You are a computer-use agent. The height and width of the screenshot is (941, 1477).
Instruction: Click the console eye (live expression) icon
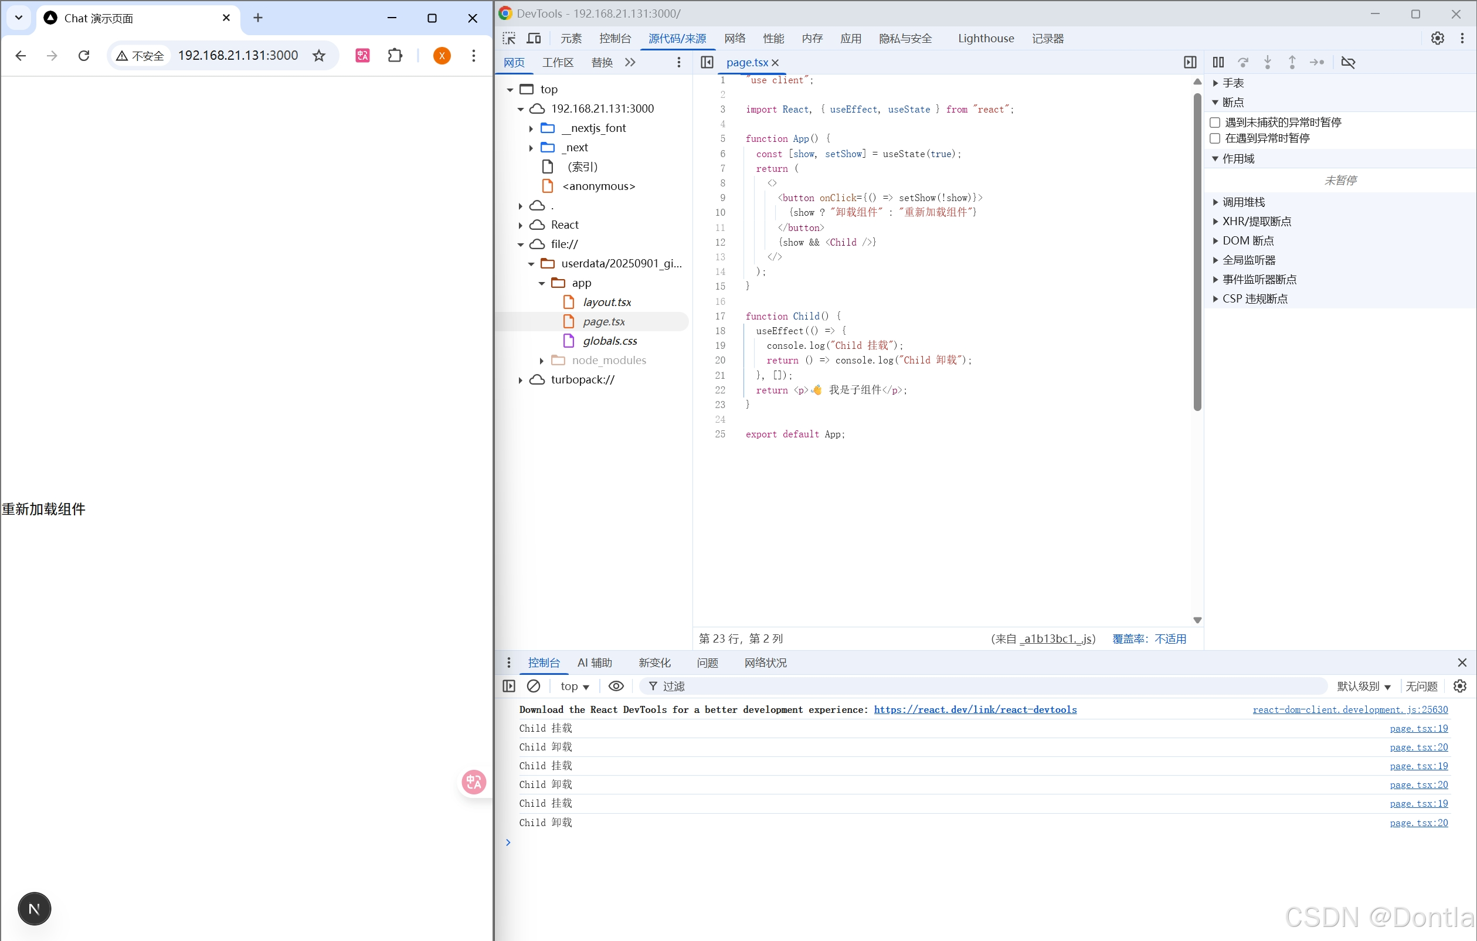click(616, 686)
